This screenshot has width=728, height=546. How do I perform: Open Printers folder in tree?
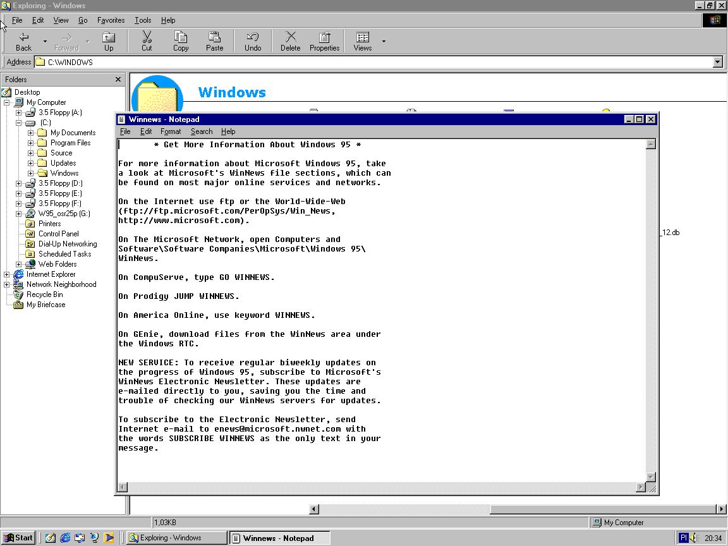coord(50,224)
